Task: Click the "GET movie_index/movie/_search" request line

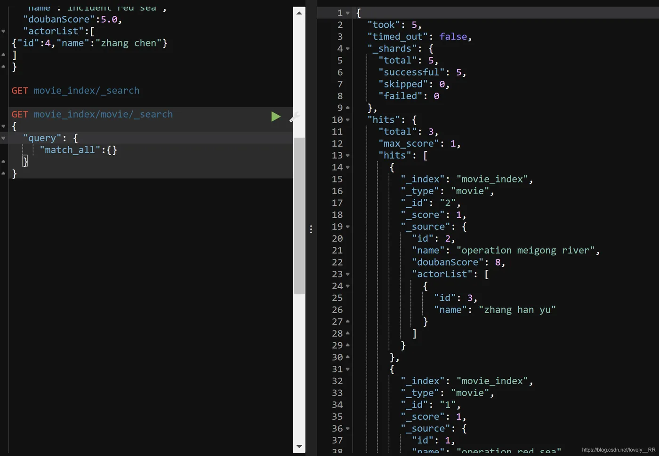Action: tap(92, 114)
